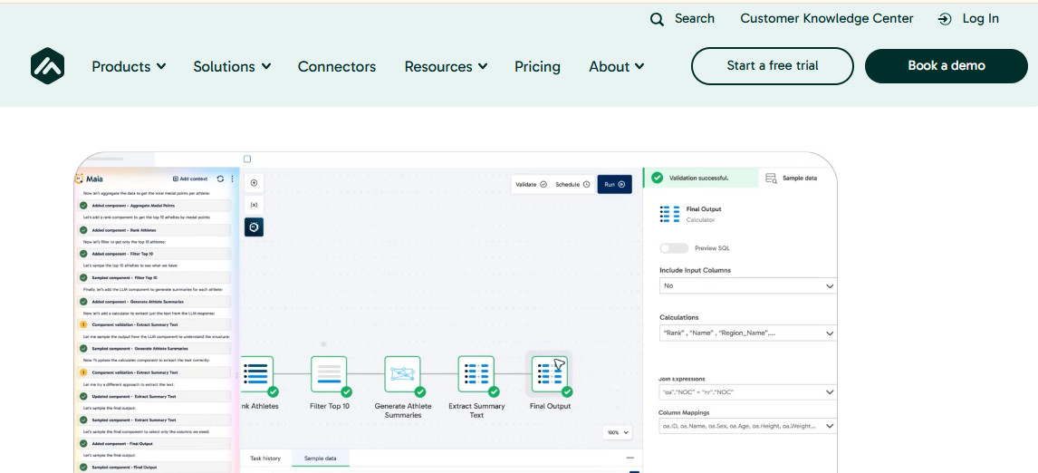
Task: Click the Run pipeline button
Action: [614, 184]
